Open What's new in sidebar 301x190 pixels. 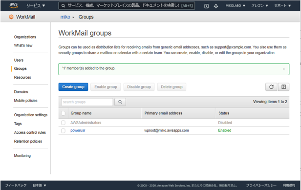[23, 45]
